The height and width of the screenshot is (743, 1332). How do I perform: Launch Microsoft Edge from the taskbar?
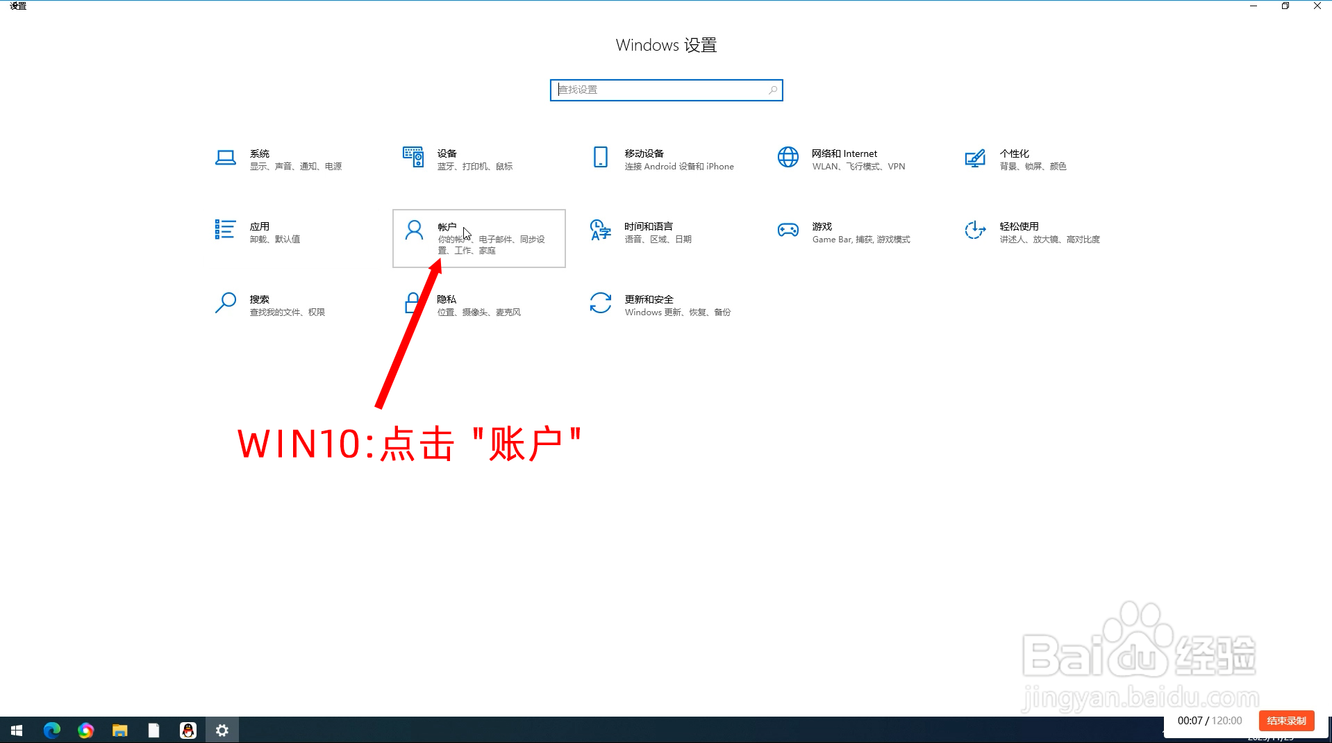[51, 730]
